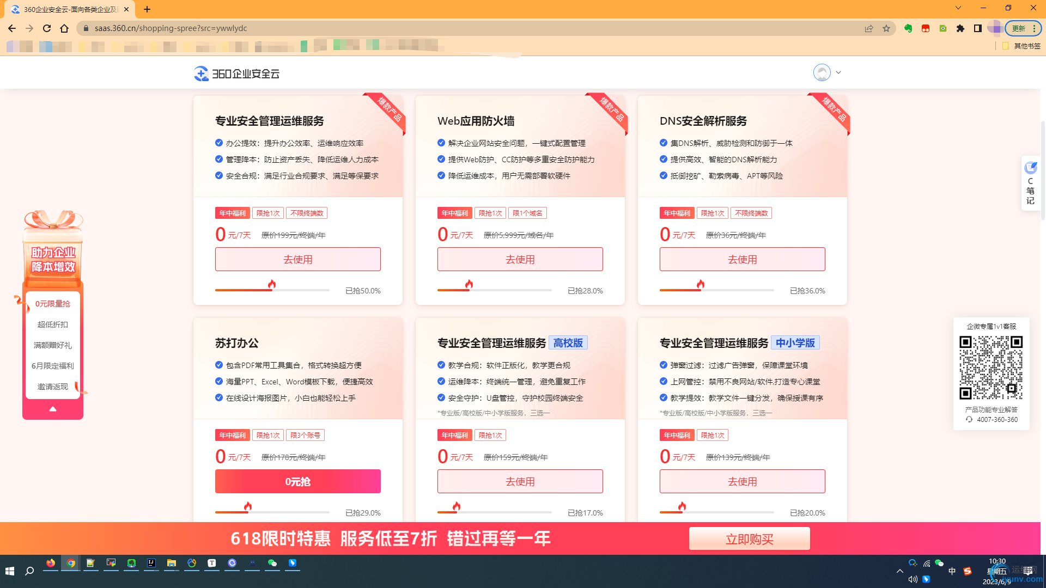Click 立即购买 in the 618 banner
1046x588 pixels.
point(750,539)
